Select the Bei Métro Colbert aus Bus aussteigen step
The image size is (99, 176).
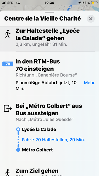click(x=50, y=129)
